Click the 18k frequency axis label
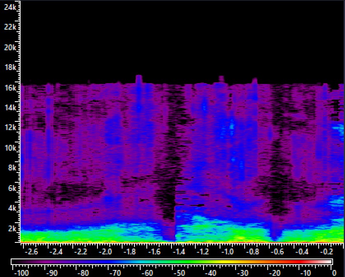This screenshot has width=345, height=277. coord(10,68)
